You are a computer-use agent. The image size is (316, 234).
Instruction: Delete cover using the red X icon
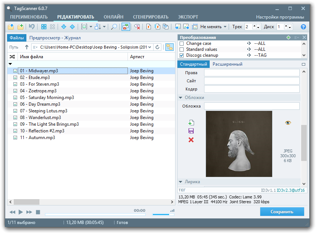(x=191, y=140)
